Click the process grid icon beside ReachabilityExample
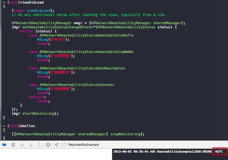The image size is (228, 160). click(x=65, y=145)
